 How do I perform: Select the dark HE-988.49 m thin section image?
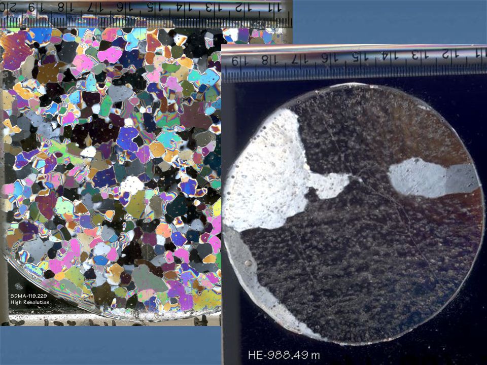coord(354,204)
